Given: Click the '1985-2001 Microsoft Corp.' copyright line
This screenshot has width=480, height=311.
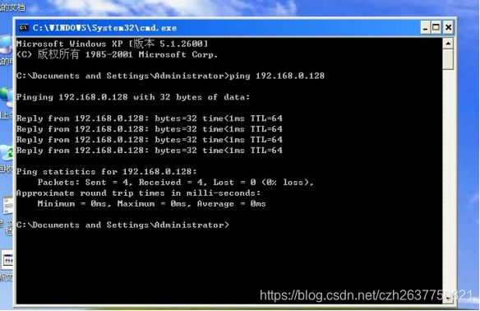Looking at the screenshot, I should tap(118, 55).
